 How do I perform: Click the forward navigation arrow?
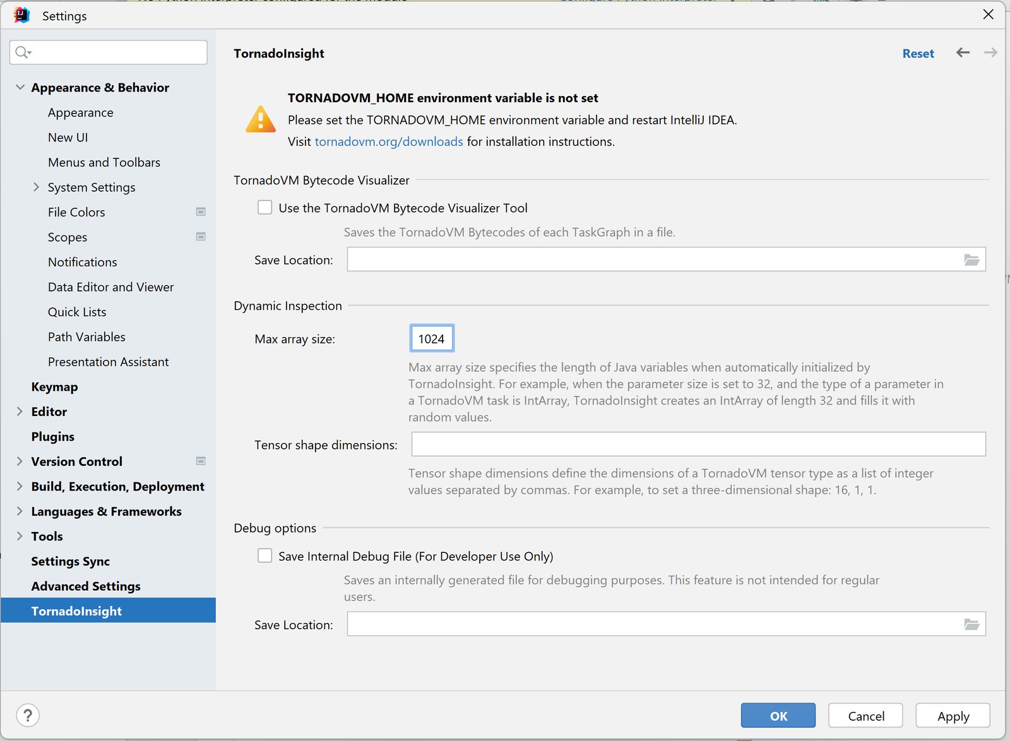coord(990,52)
